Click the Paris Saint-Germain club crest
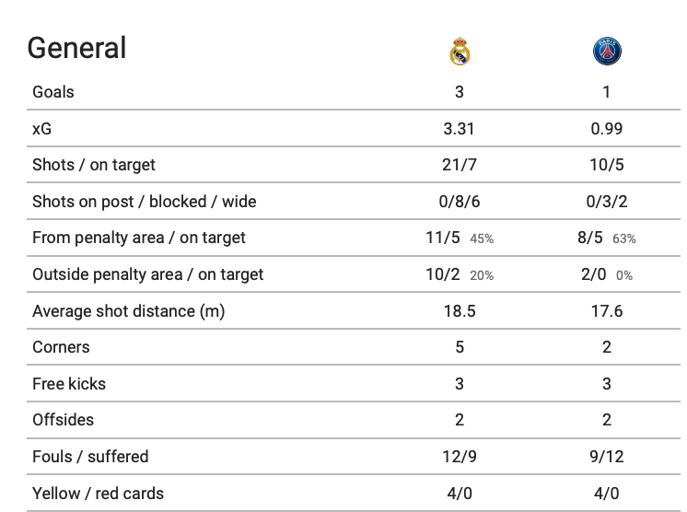The image size is (687, 512). coord(607,52)
